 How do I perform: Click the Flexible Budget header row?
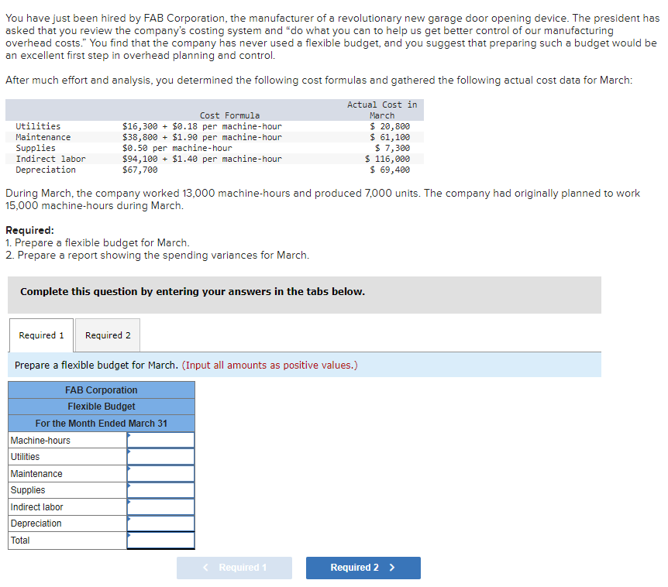coord(102,407)
